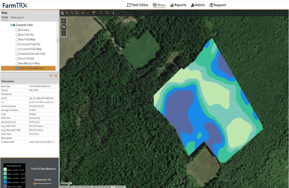Toggle the Trend of Yield checkbox
This screenshot has height=188, width=289.
click(17, 59)
